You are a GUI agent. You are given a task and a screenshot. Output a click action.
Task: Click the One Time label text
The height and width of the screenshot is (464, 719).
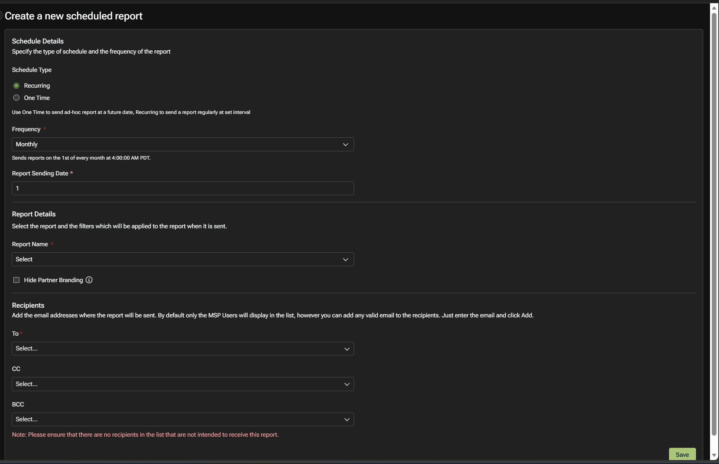37,98
